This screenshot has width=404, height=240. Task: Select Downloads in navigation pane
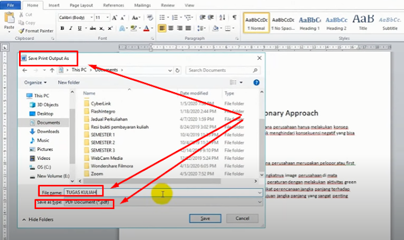[48, 131]
